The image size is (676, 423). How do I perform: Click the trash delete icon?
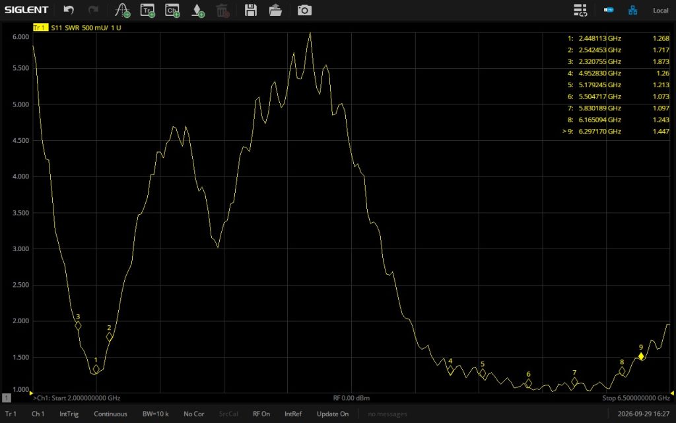[222, 10]
